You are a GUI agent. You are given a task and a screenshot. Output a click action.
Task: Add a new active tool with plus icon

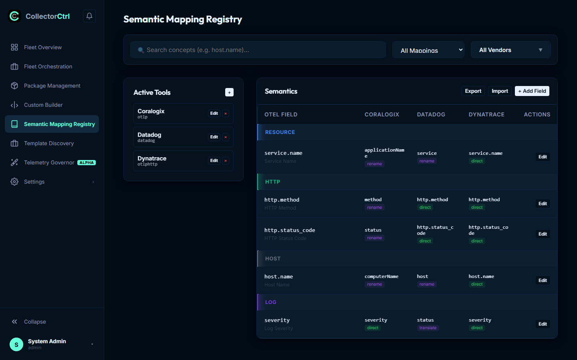pos(229,92)
